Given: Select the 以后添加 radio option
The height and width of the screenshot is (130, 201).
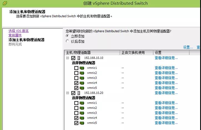Looking at the screenshot, I should [67, 41].
